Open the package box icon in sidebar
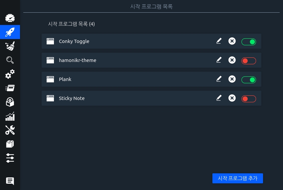This screenshot has height=190, width=283. (10, 144)
